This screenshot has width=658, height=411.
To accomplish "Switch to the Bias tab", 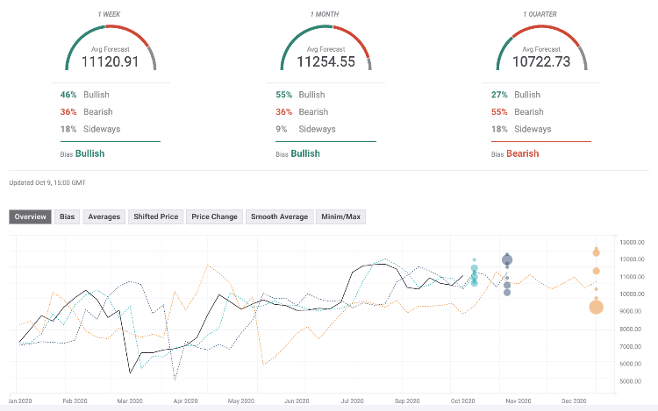I will click(x=67, y=216).
